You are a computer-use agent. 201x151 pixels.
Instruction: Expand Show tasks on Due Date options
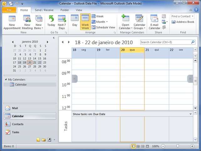pos(191,114)
